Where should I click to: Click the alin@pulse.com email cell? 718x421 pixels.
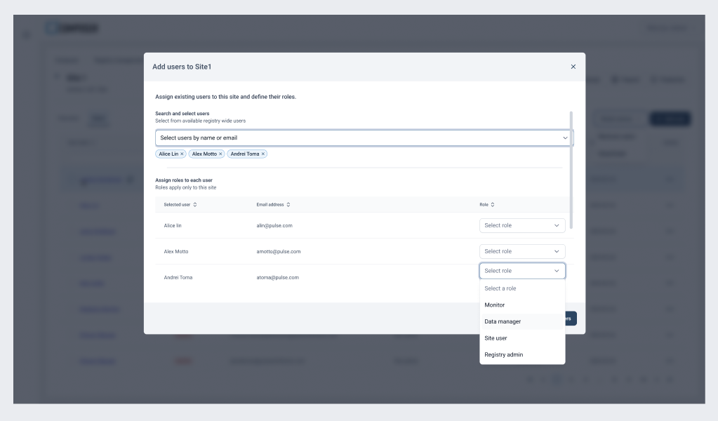click(274, 226)
